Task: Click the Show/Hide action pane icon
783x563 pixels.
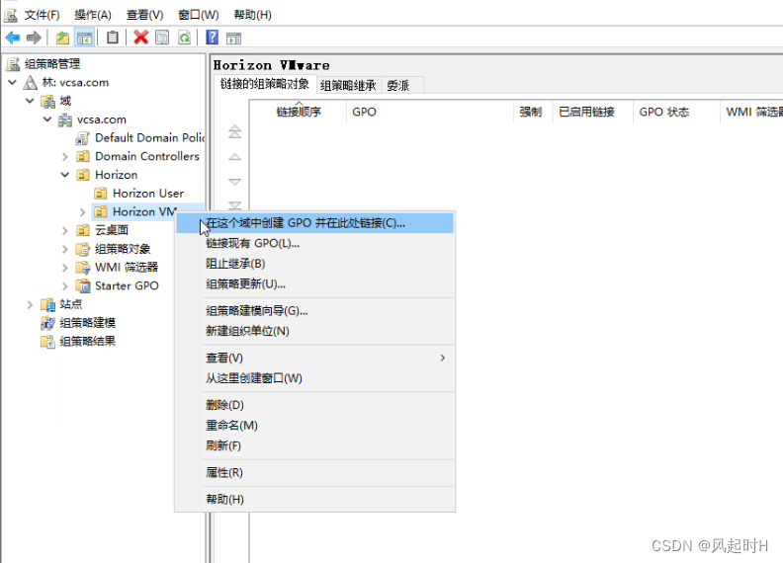Action: click(x=233, y=38)
